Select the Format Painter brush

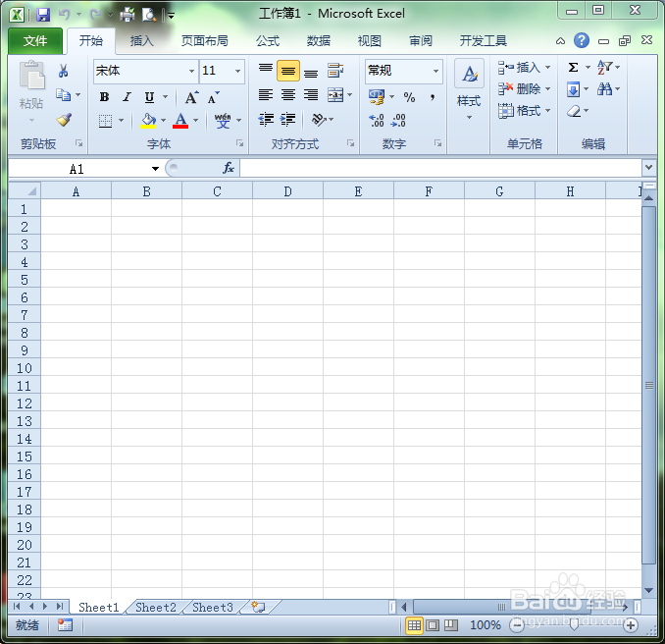point(64,120)
